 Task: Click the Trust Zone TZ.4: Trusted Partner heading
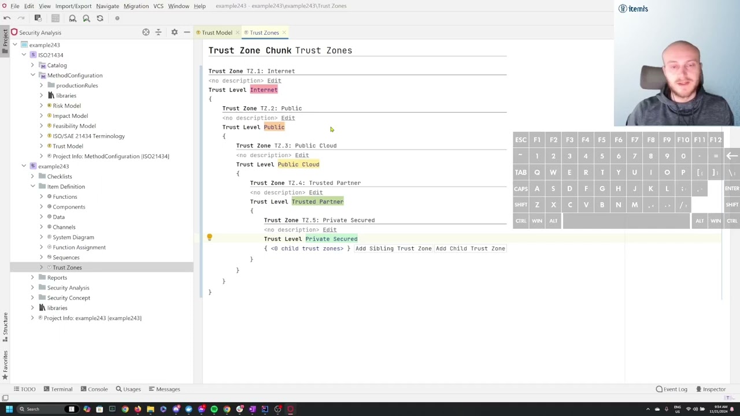[305, 183]
